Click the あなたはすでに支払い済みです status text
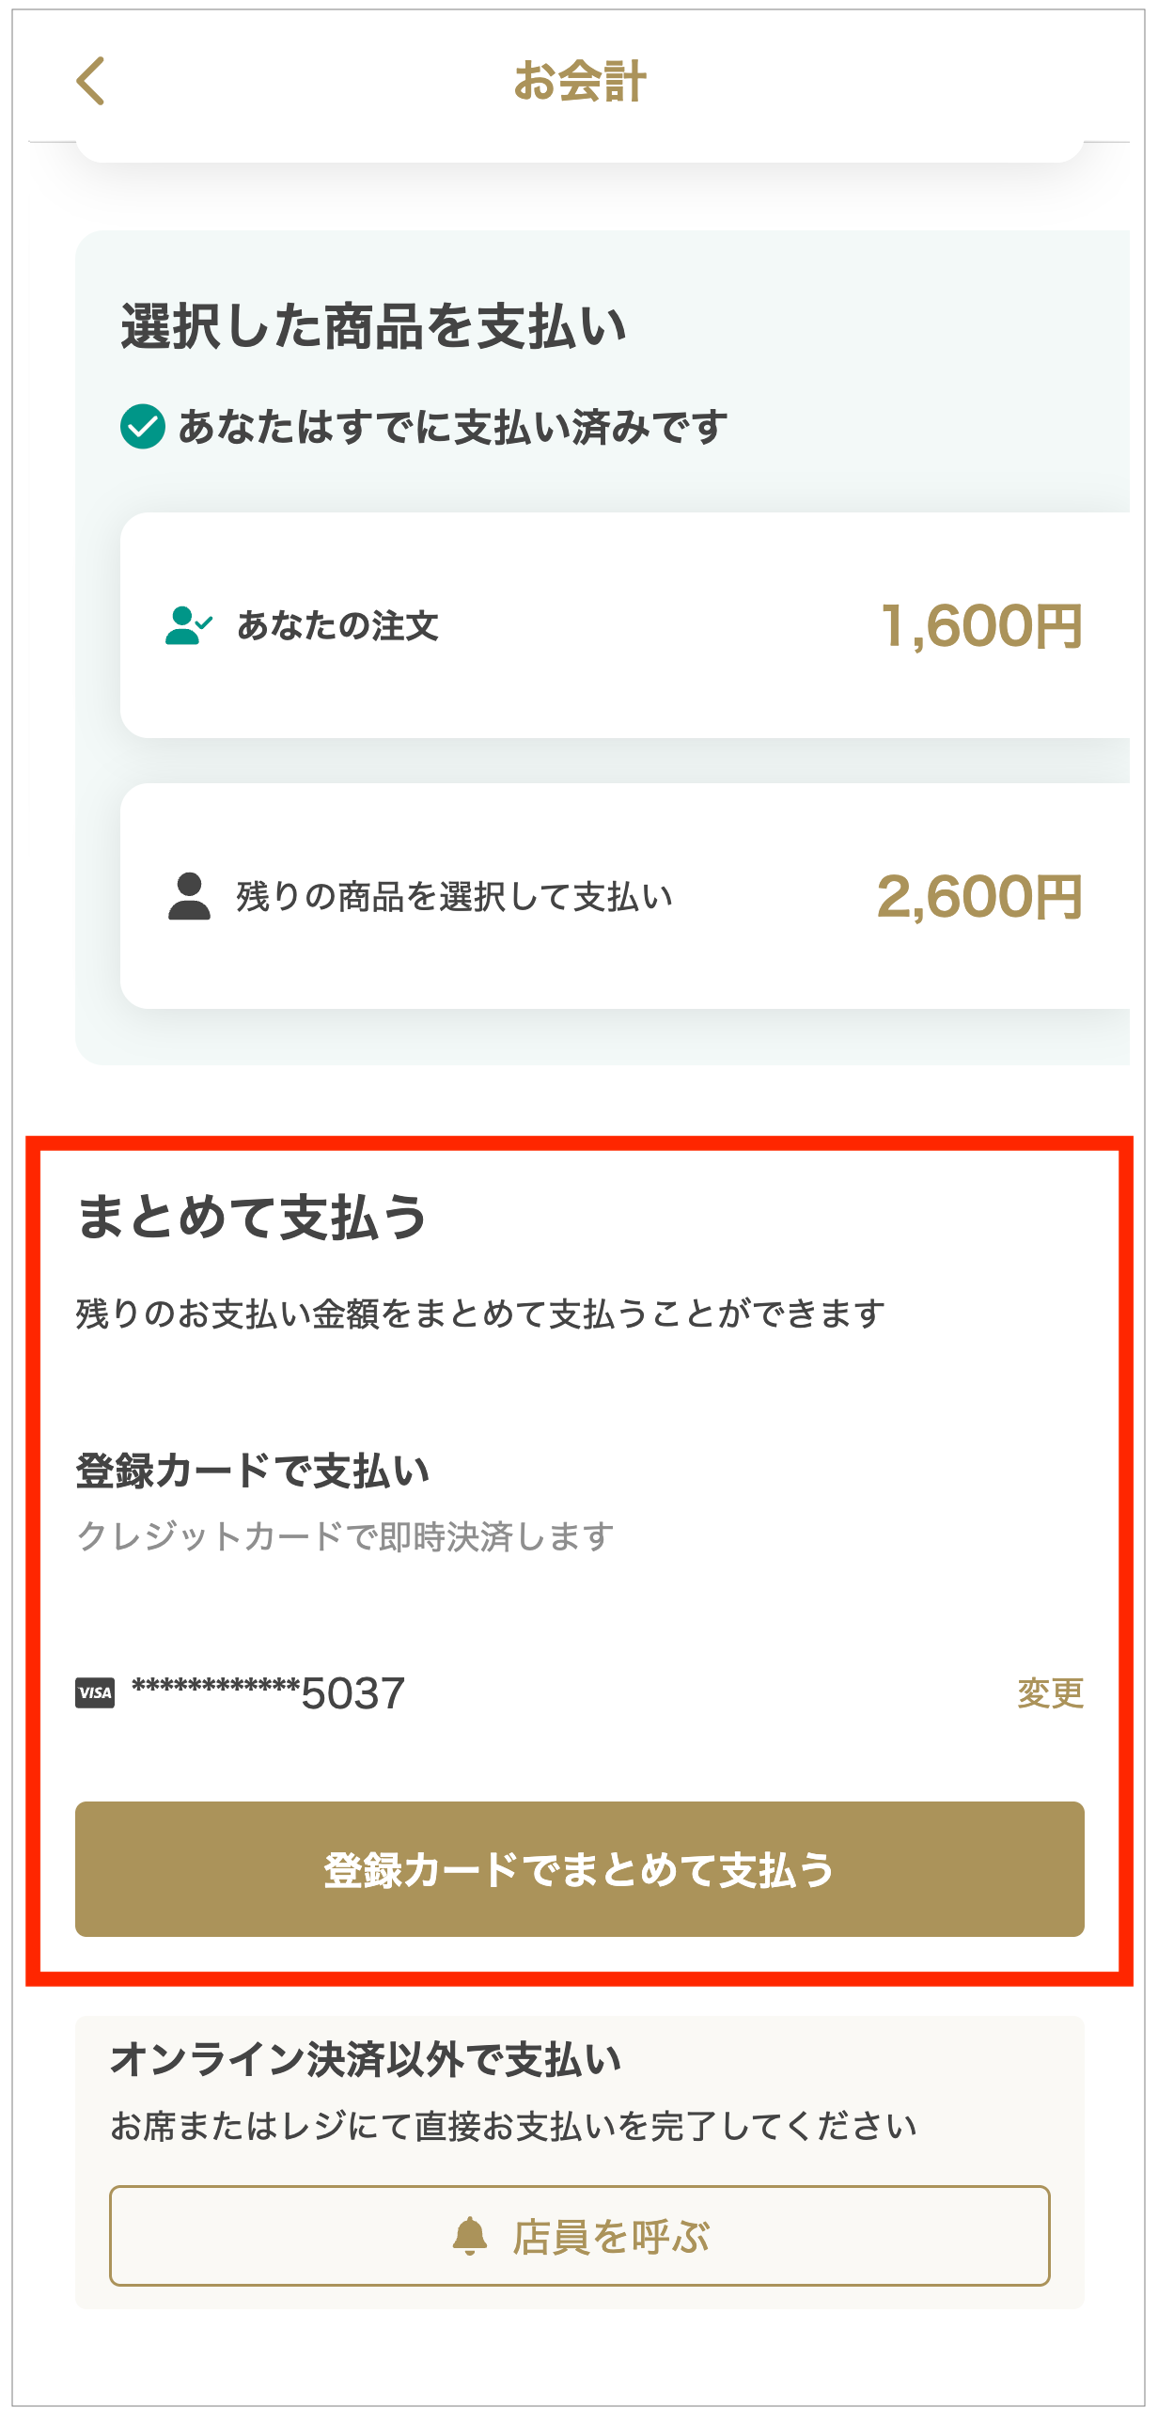1158x2423 pixels. (x=453, y=427)
